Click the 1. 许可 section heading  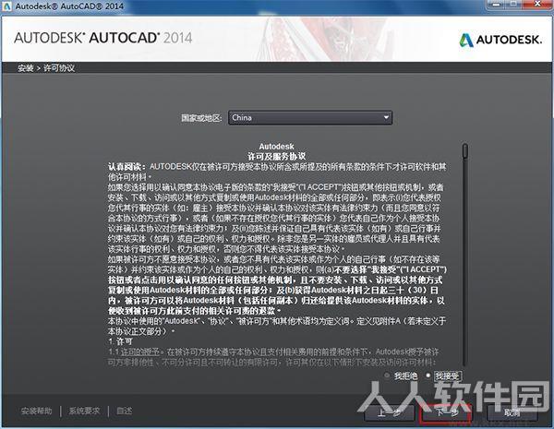coord(120,341)
